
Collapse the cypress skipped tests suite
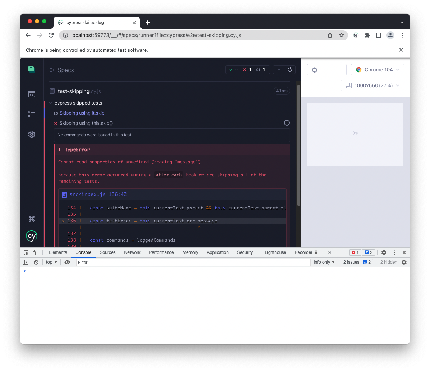pos(50,103)
